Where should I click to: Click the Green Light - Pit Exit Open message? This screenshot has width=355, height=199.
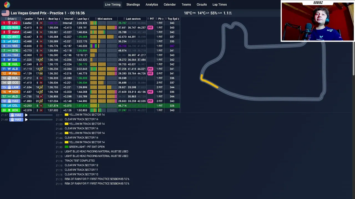tap(87, 147)
